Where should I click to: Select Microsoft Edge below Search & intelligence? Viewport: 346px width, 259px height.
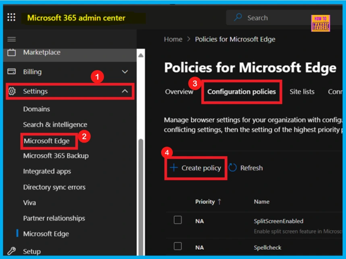(x=47, y=141)
